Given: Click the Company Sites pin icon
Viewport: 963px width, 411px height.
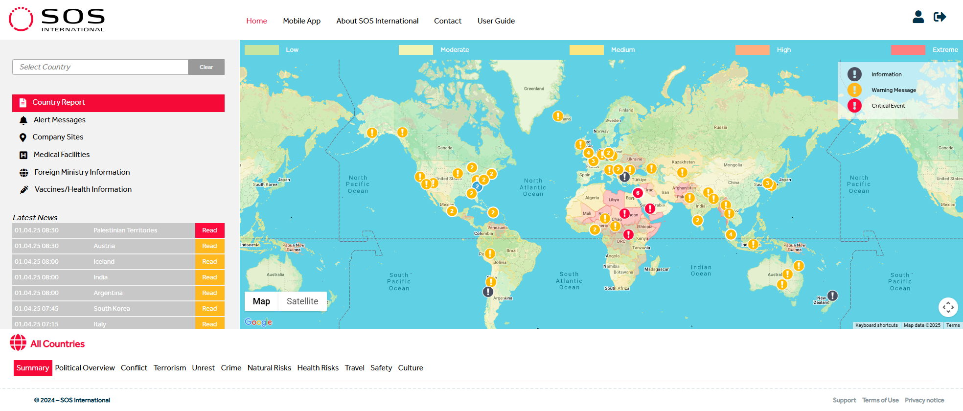Looking at the screenshot, I should (x=23, y=137).
